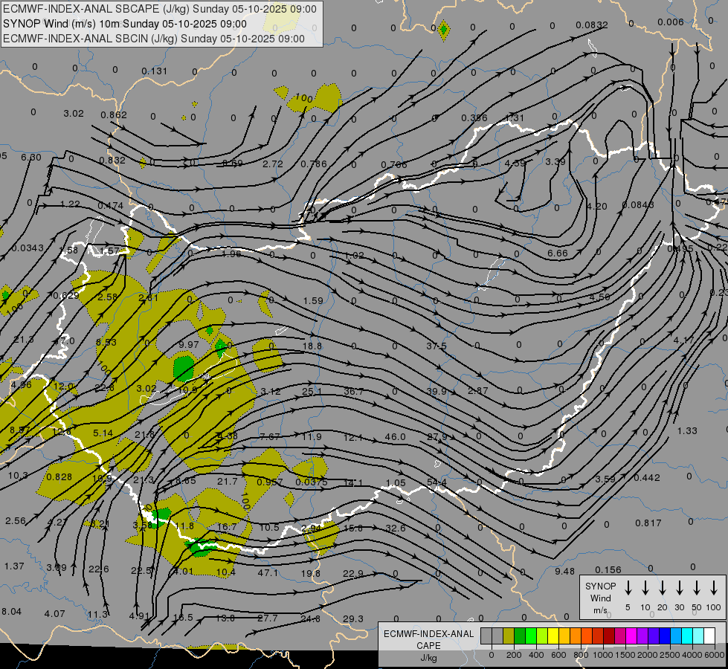The width and height of the screenshot is (728, 669).
Task: Click the map value 4.07
Action: click(54, 614)
